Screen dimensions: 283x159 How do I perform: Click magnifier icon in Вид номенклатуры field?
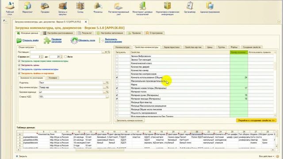[x=107, y=87]
